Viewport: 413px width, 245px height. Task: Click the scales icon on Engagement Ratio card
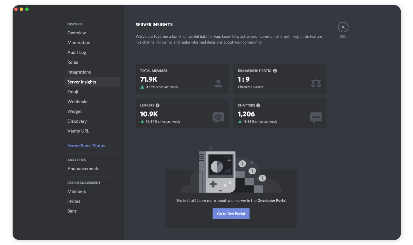(x=316, y=83)
